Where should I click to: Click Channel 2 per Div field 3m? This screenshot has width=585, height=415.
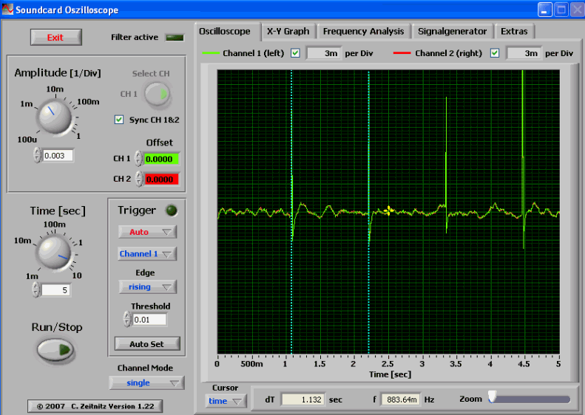tap(524, 53)
